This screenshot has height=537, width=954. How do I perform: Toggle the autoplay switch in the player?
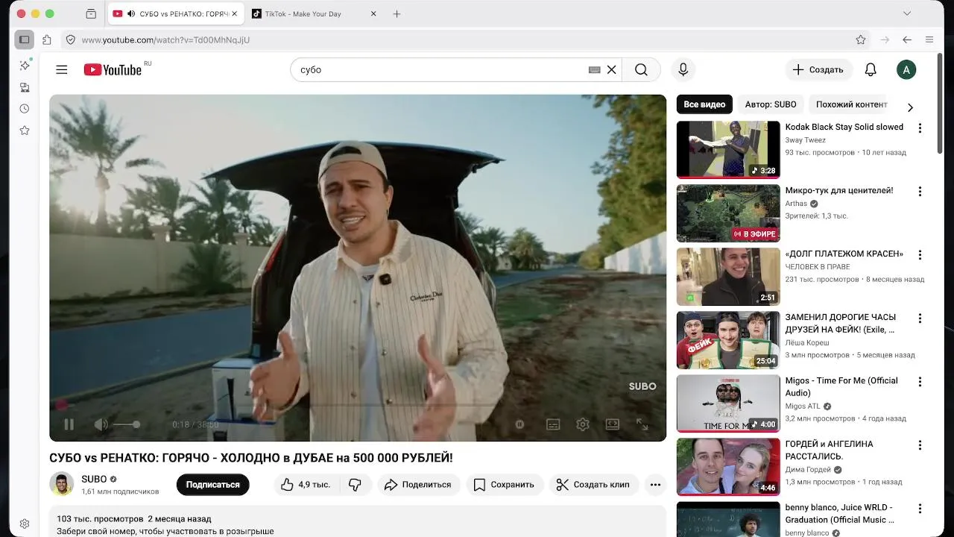click(519, 424)
